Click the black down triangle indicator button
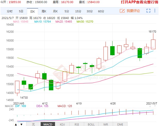Viewport: 159px width, 126px height. 21,124
